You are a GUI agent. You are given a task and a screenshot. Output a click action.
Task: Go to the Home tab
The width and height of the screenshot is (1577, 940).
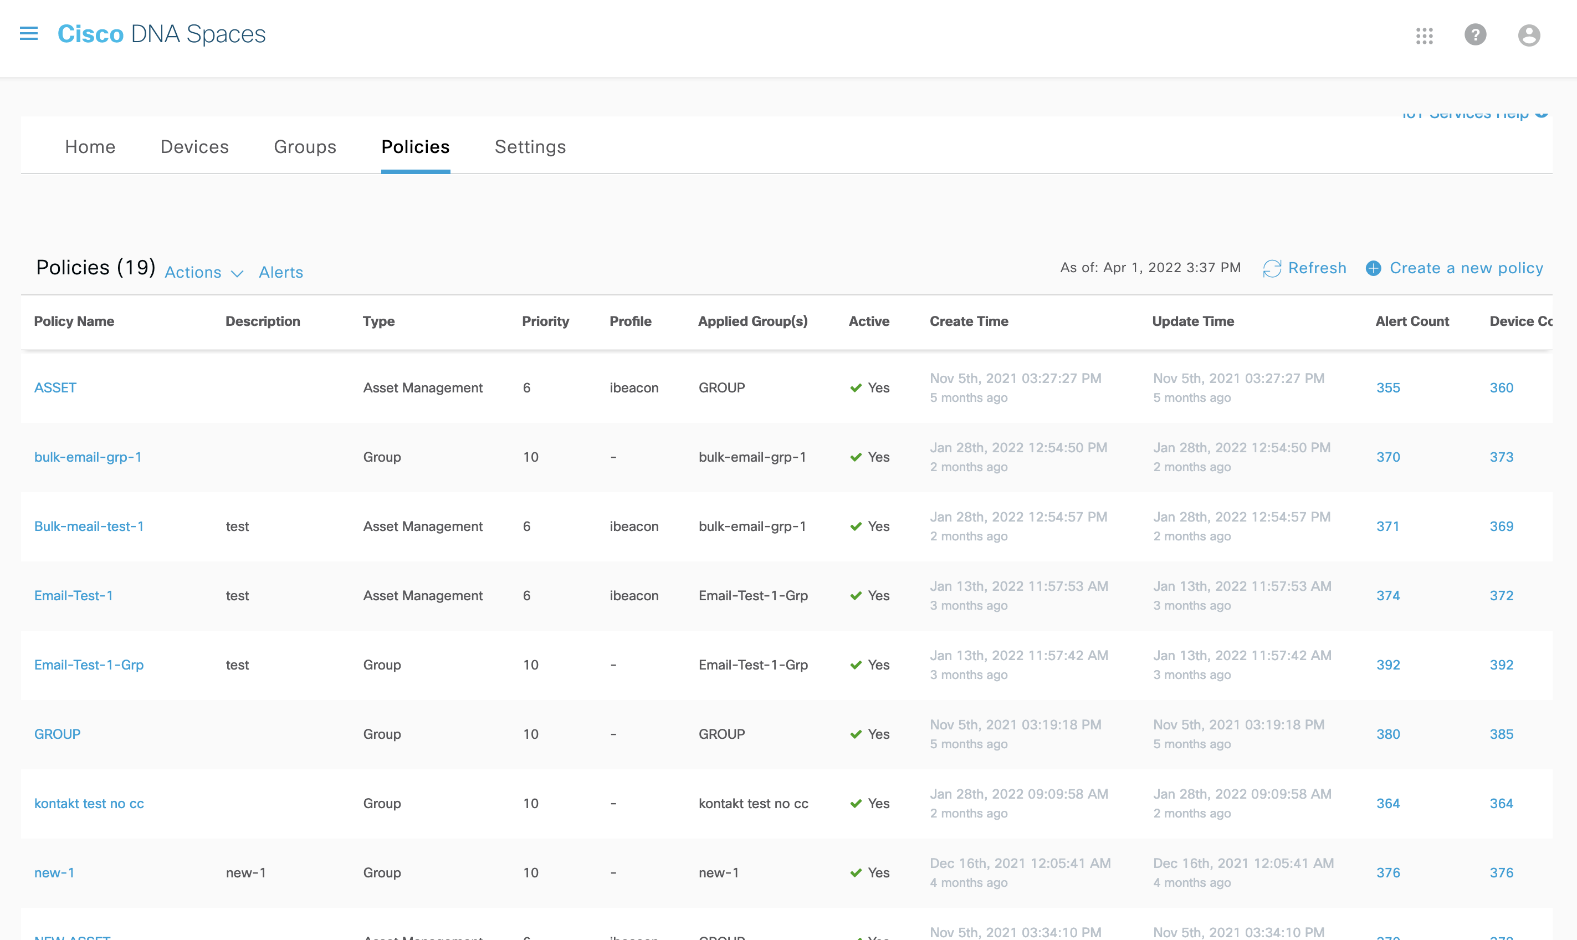click(90, 147)
